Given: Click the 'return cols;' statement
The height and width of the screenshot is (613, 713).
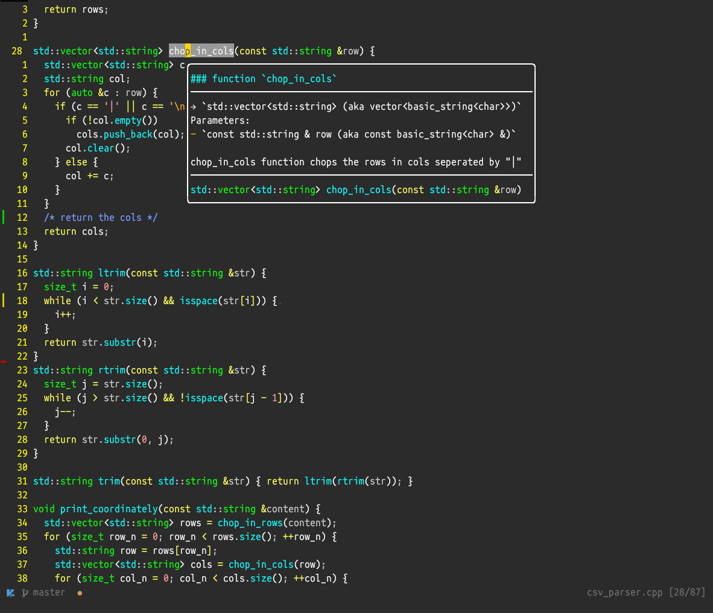Looking at the screenshot, I should click(76, 232).
